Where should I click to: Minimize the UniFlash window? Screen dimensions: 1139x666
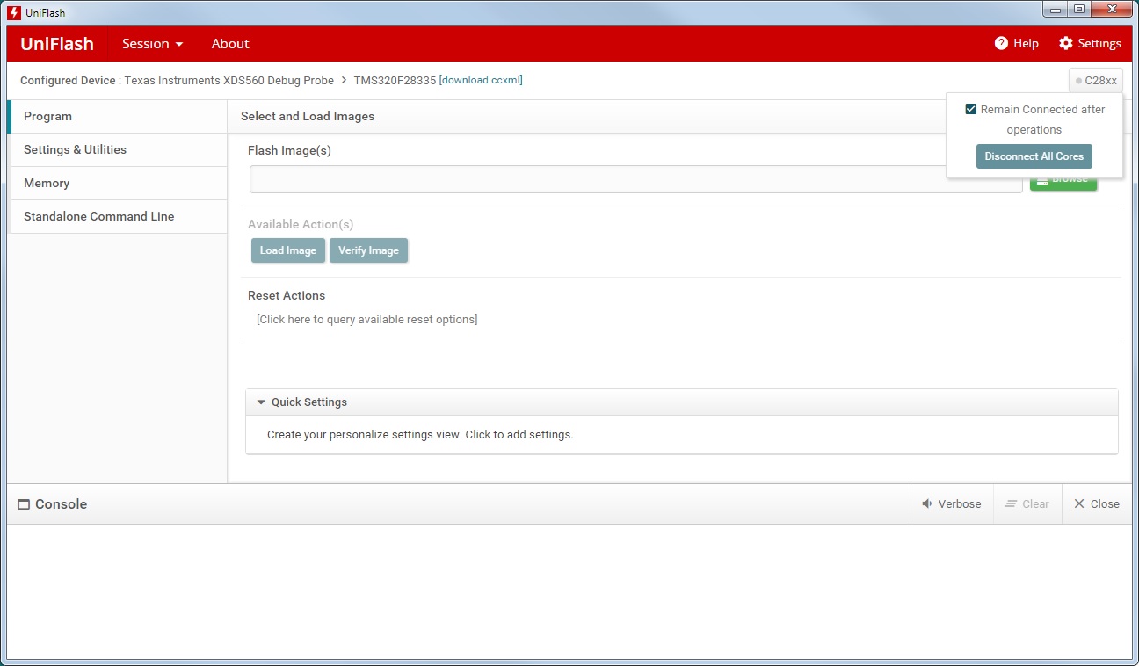[x=1056, y=10]
